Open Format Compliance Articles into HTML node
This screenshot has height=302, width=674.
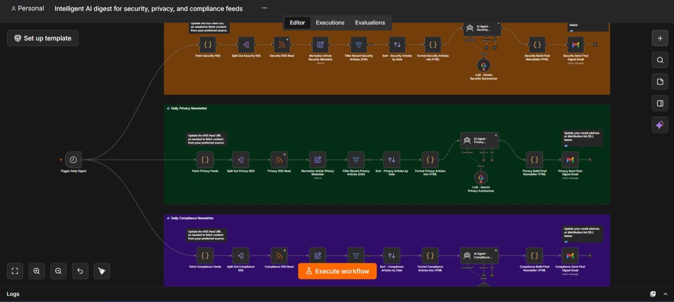(430, 255)
